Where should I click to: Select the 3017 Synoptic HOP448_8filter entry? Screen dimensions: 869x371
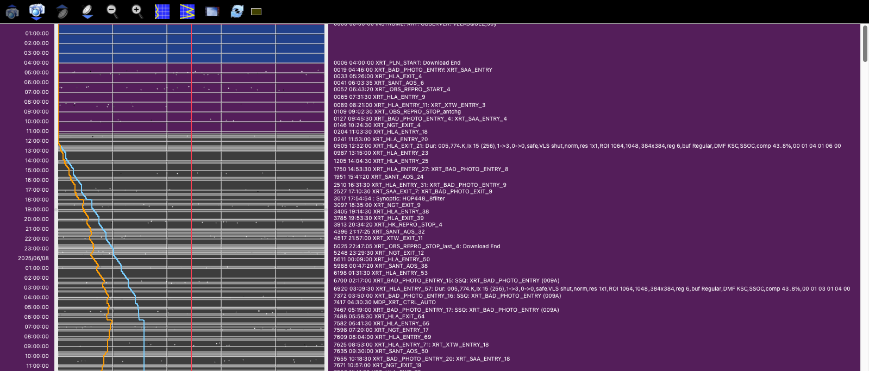coord(389,199)
